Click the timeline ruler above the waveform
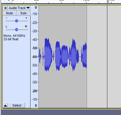Image resolution: width=121 pixels, height=115 pixels. (68, 1)
